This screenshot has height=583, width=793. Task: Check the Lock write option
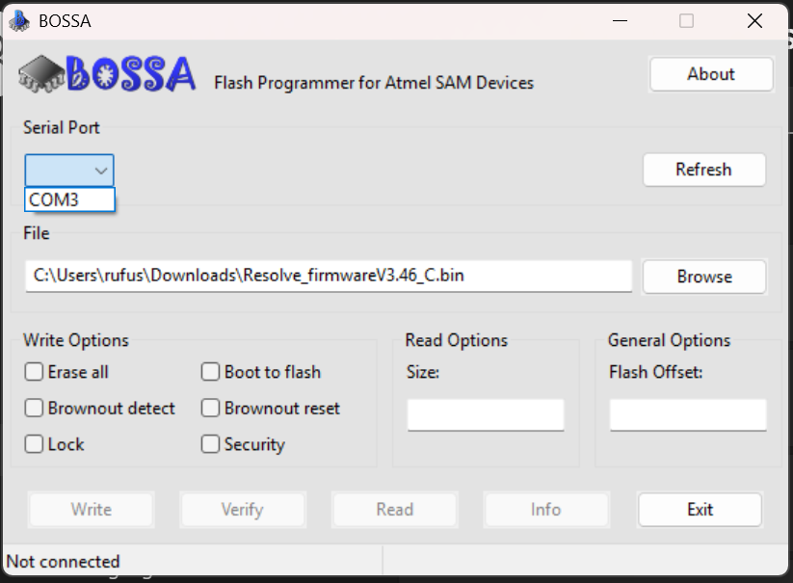point(34,444)
